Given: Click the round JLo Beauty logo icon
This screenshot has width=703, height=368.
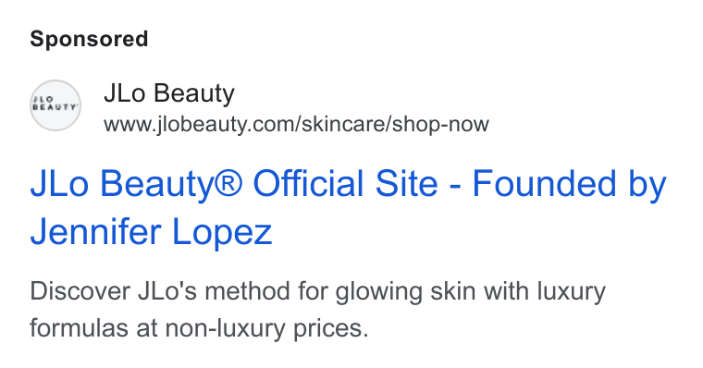Looking at the screenshot, I should (x=55, y=105).
